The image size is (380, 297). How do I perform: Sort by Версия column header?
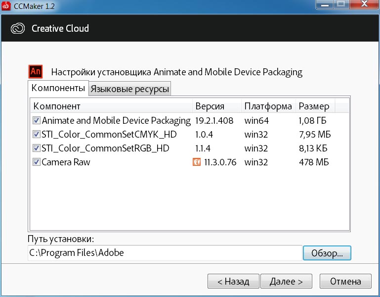tap(217, 106)
